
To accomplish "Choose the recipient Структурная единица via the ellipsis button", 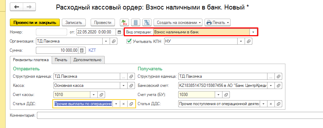I will click(271, 76).
